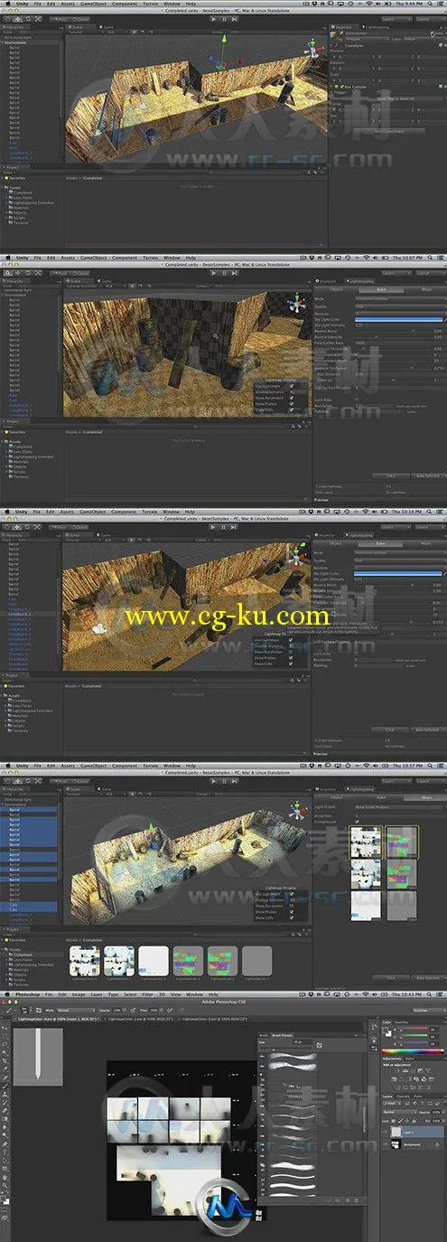This screenshot has width=447, height=1242.
Task: Select the Photoshop Zoom tool
Action: pyautogui.click(x=5, y=1185)
